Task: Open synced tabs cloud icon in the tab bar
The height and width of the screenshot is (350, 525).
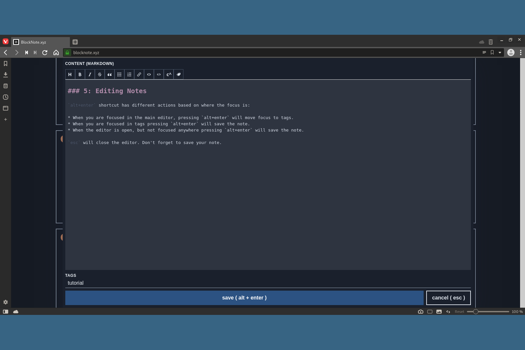Action: pos(482,42)
